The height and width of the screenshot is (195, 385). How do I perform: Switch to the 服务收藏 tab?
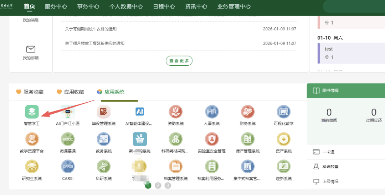(30, 92)
